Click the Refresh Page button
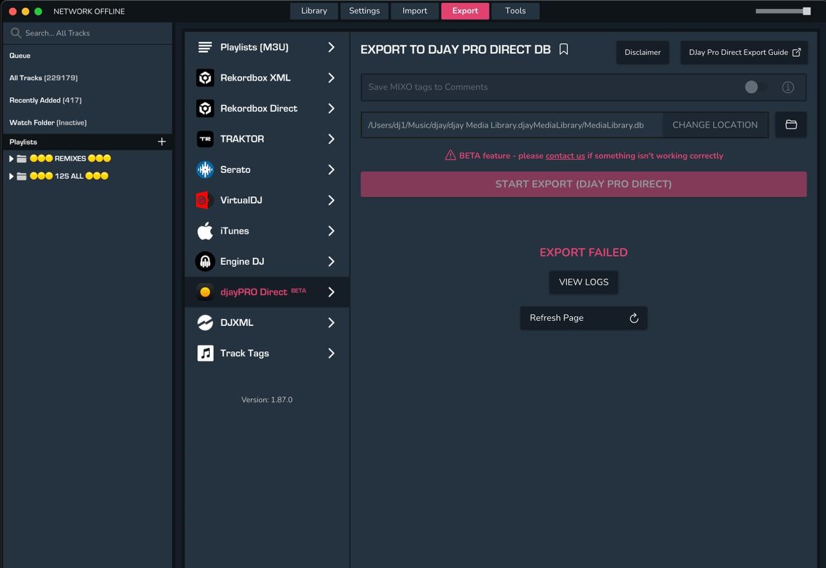 [583, 318]
